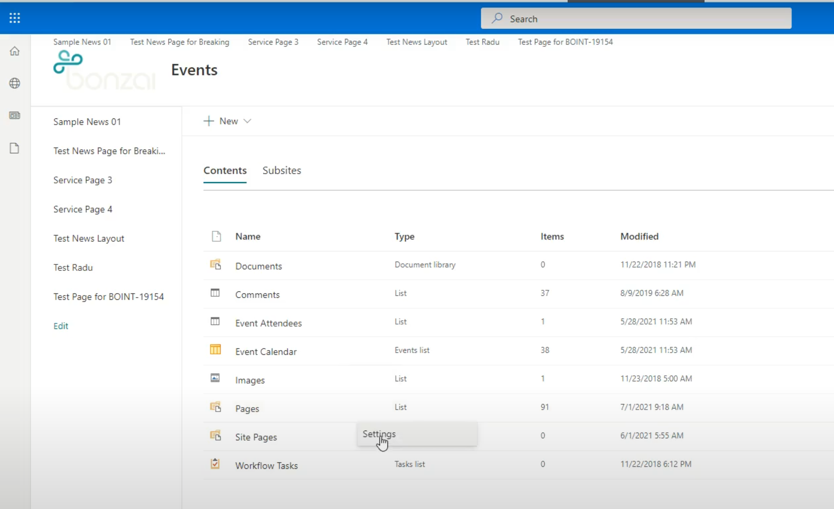Click the file type column header icon

(216, 236)
